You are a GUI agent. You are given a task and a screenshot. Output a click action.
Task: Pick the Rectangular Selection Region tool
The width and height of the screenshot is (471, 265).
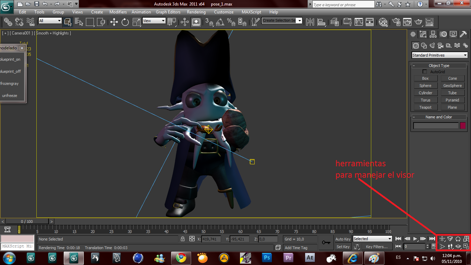click(90, 22)
